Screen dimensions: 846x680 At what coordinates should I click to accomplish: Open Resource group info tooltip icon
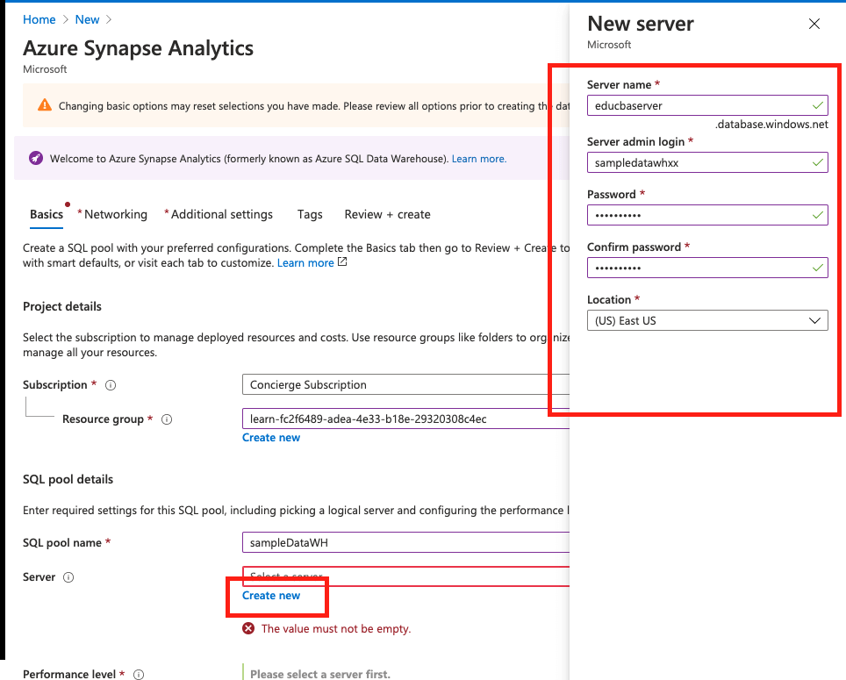coord(167,419)
